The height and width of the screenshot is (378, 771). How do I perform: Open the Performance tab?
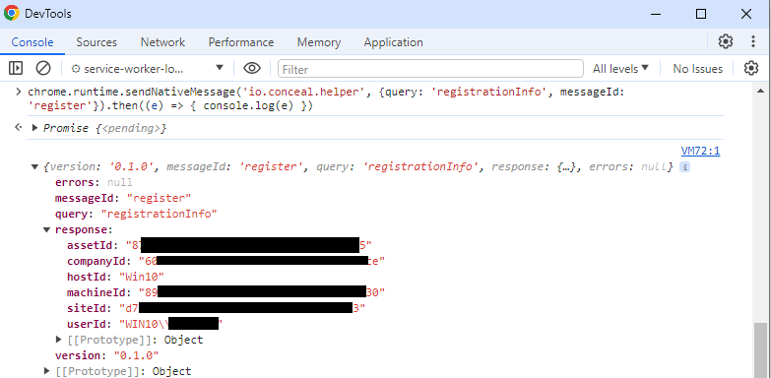pos(241,42)
